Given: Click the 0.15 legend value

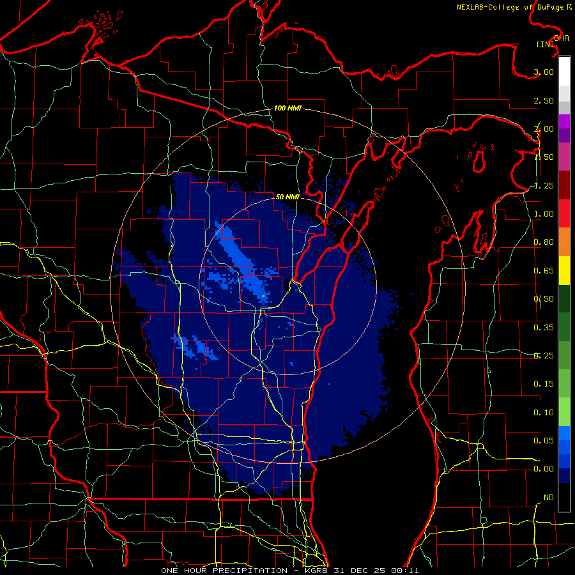Looking at the screenshot, I should click(544, 384).
